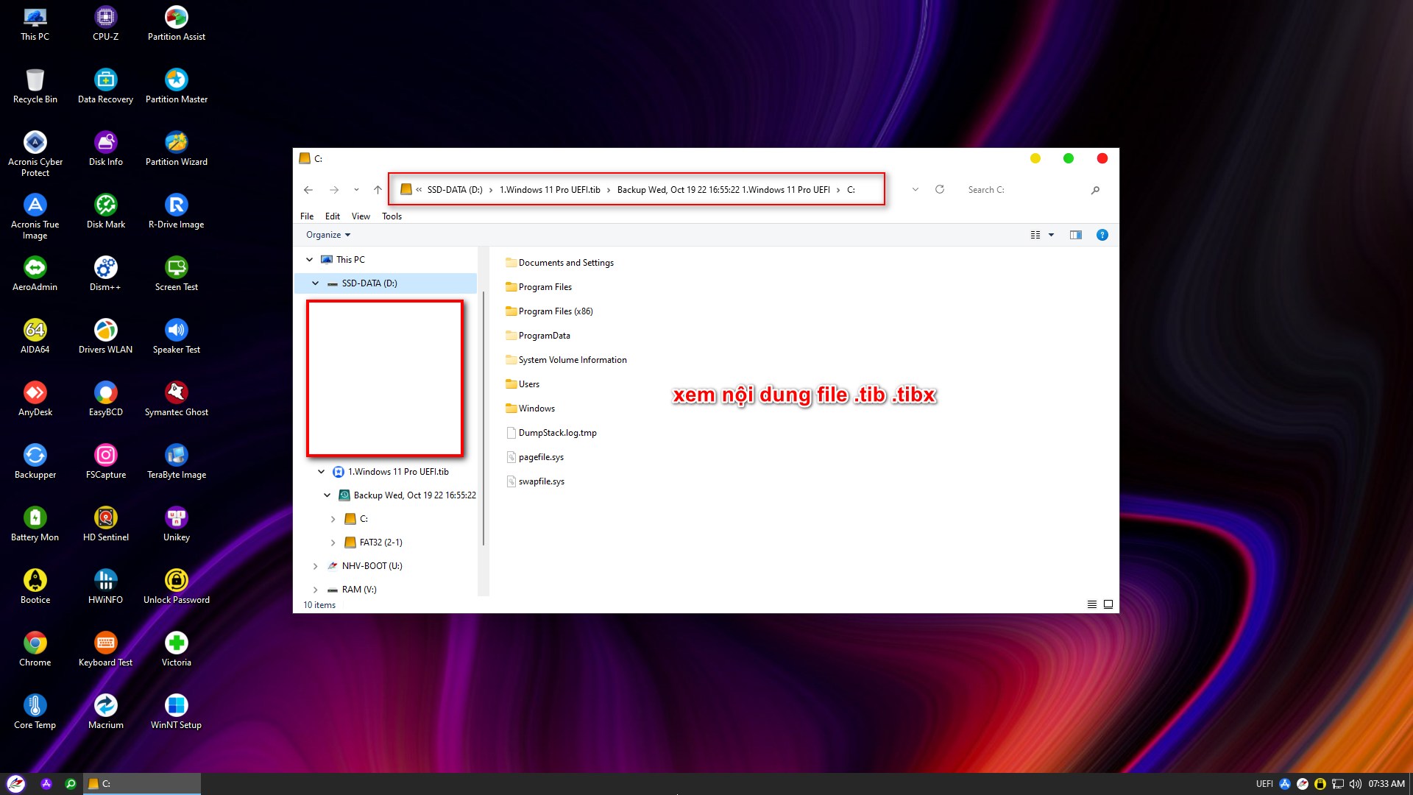Open the Symantec Ghost desktop icon
This screenshot has width=1413, height=795.
click(176, 393)
